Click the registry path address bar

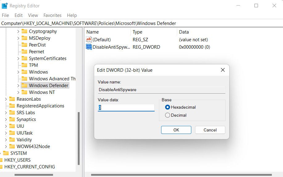pos(141,23)
